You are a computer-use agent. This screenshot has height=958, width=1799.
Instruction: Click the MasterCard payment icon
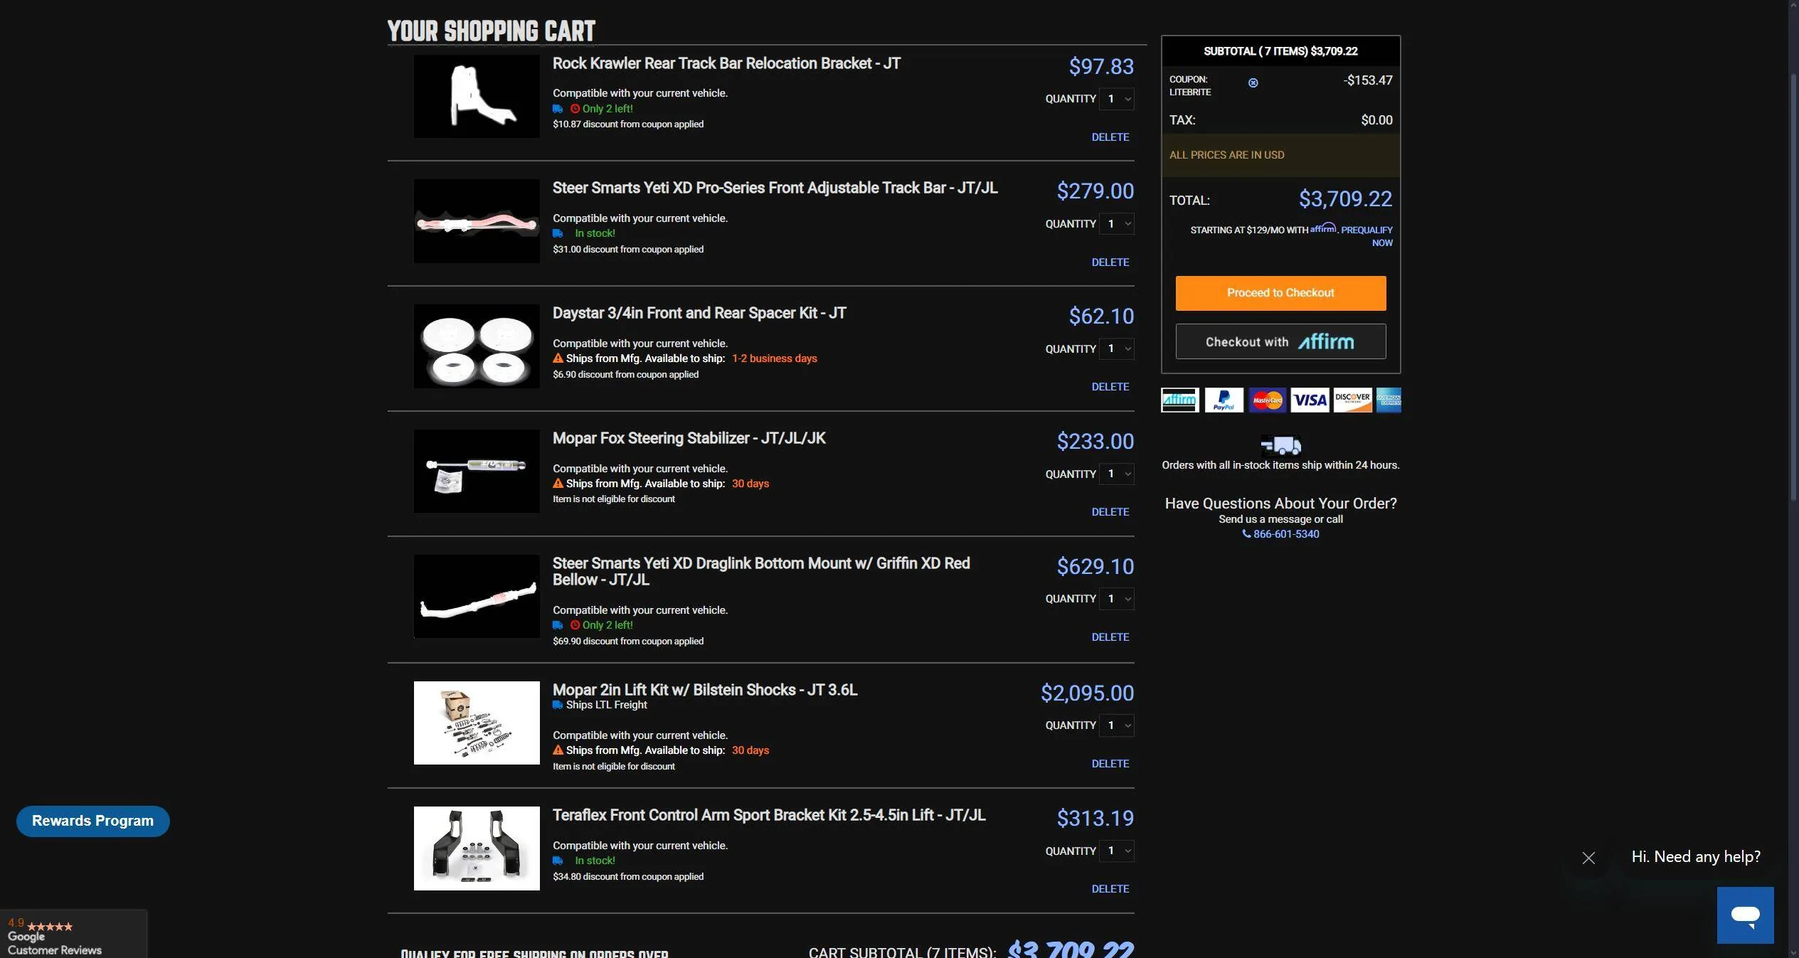[x=1266, y=400]
